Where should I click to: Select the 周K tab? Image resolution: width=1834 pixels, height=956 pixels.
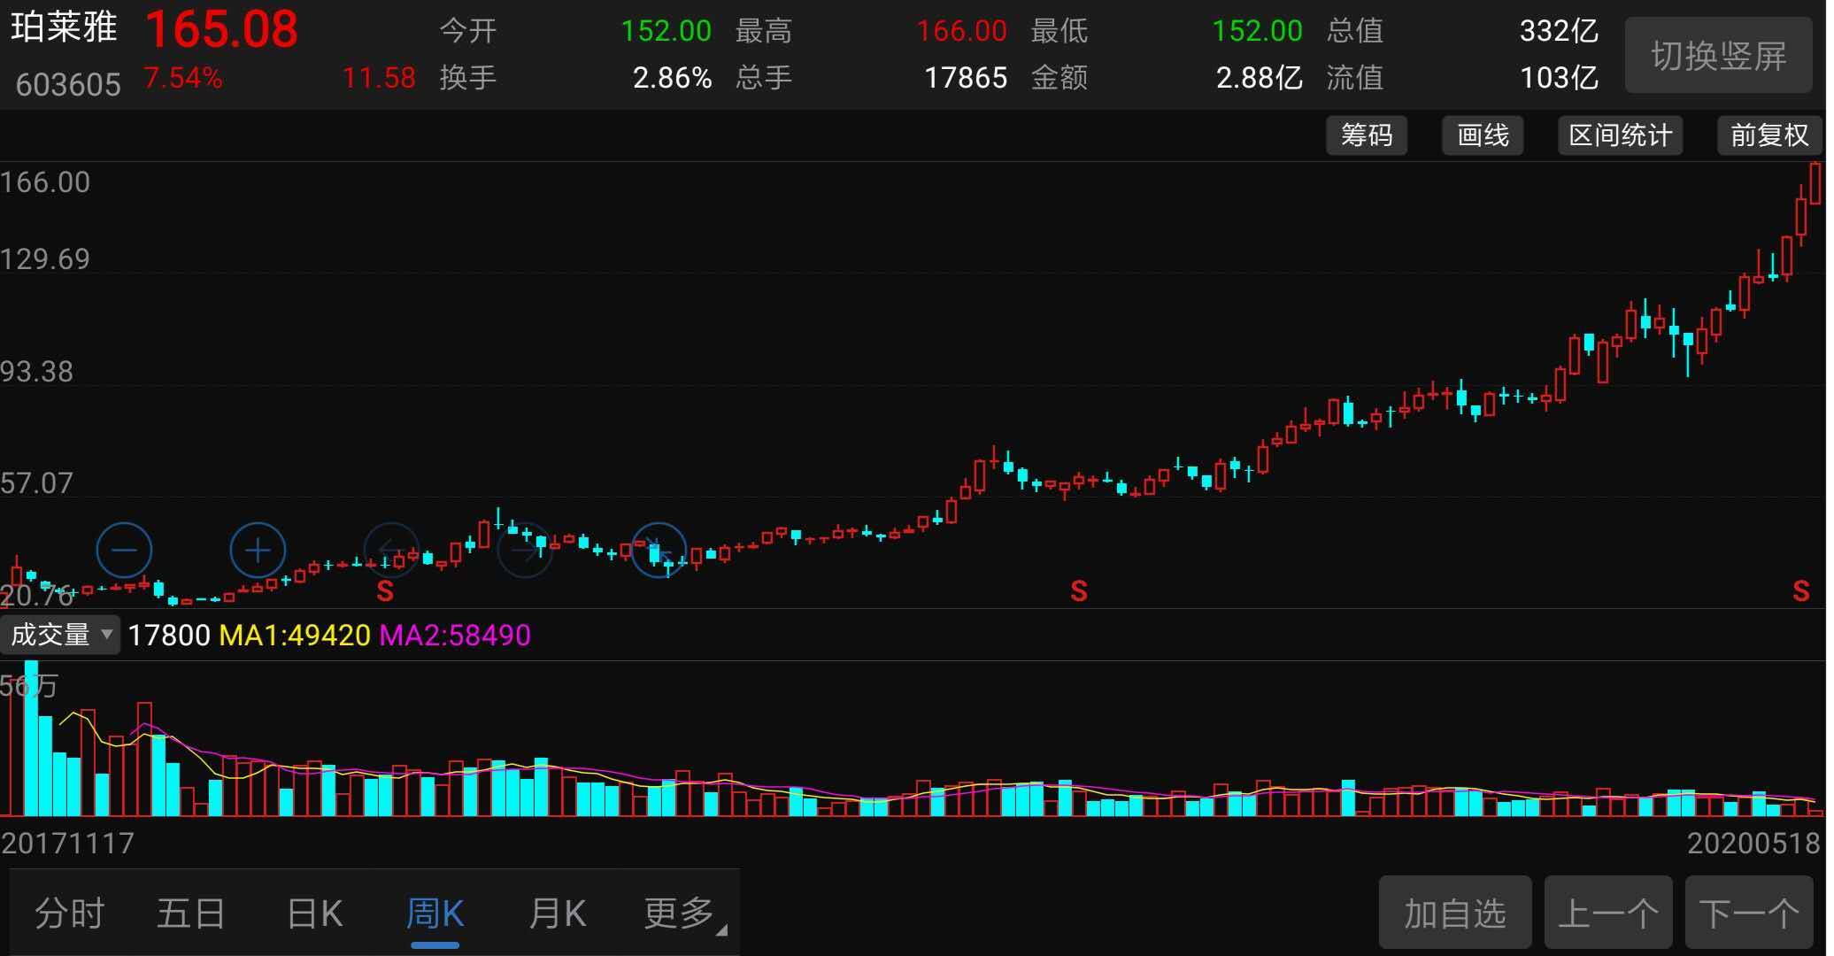coord(435,914)
